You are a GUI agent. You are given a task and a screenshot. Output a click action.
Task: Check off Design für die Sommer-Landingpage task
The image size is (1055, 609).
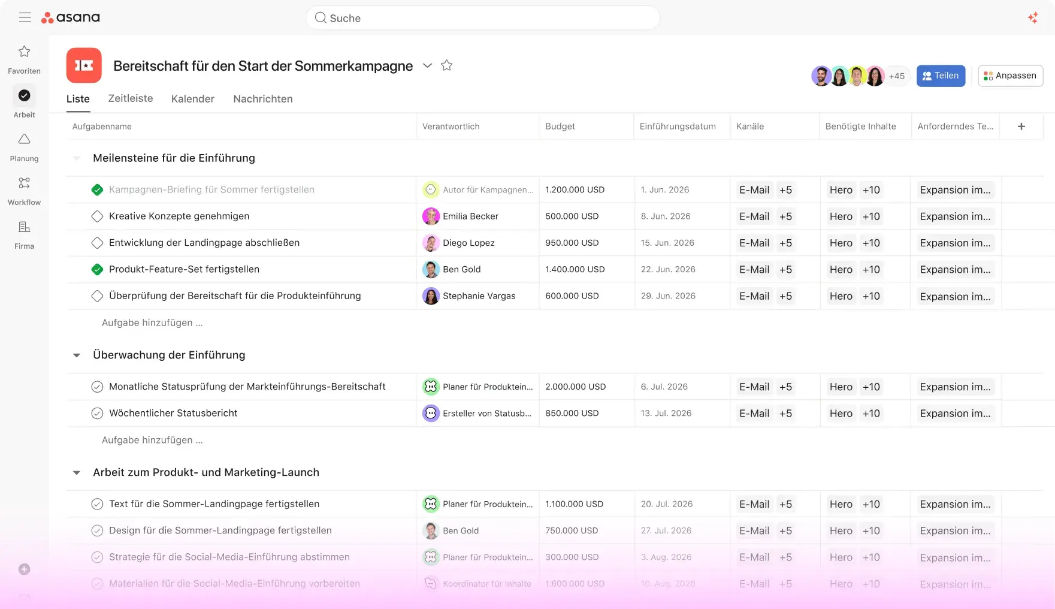(x=97, y=530)
